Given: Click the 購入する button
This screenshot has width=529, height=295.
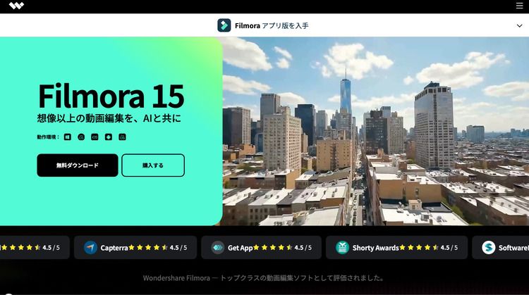Looking at the screenshot, I should coord(153,165).
